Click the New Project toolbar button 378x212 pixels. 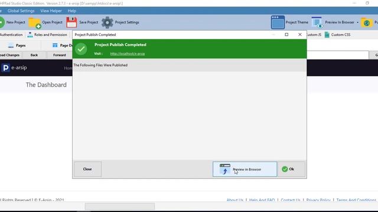coord(12,22)
